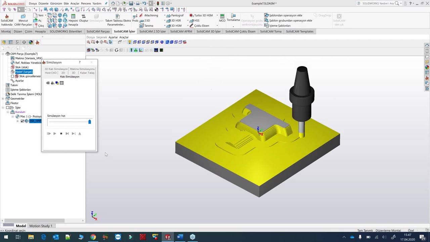Screen dimensions: 430x242
Task: Select Takım in CAM tree
Action: click(x=14, y=85)
